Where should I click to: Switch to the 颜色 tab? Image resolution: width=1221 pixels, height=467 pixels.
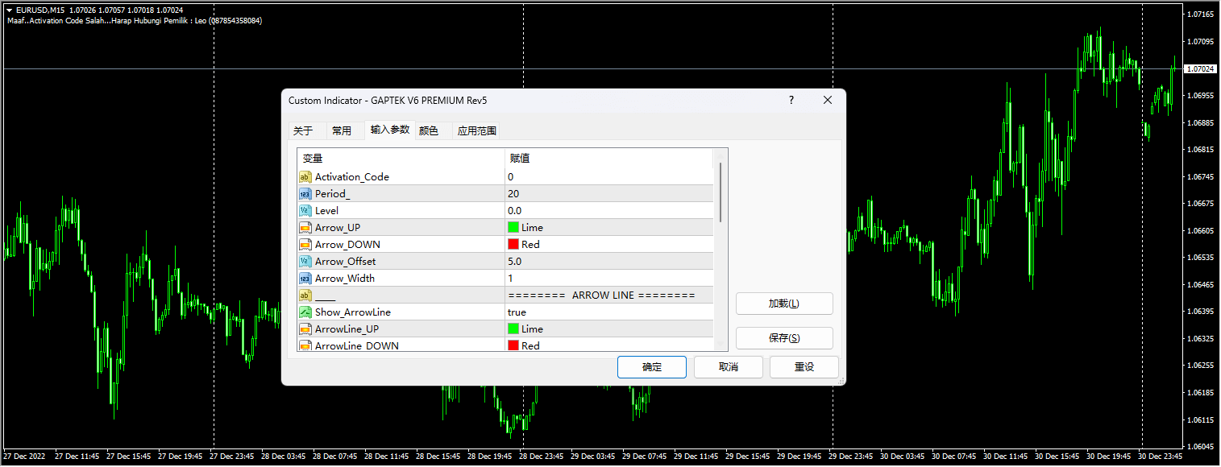click(429, 130)
